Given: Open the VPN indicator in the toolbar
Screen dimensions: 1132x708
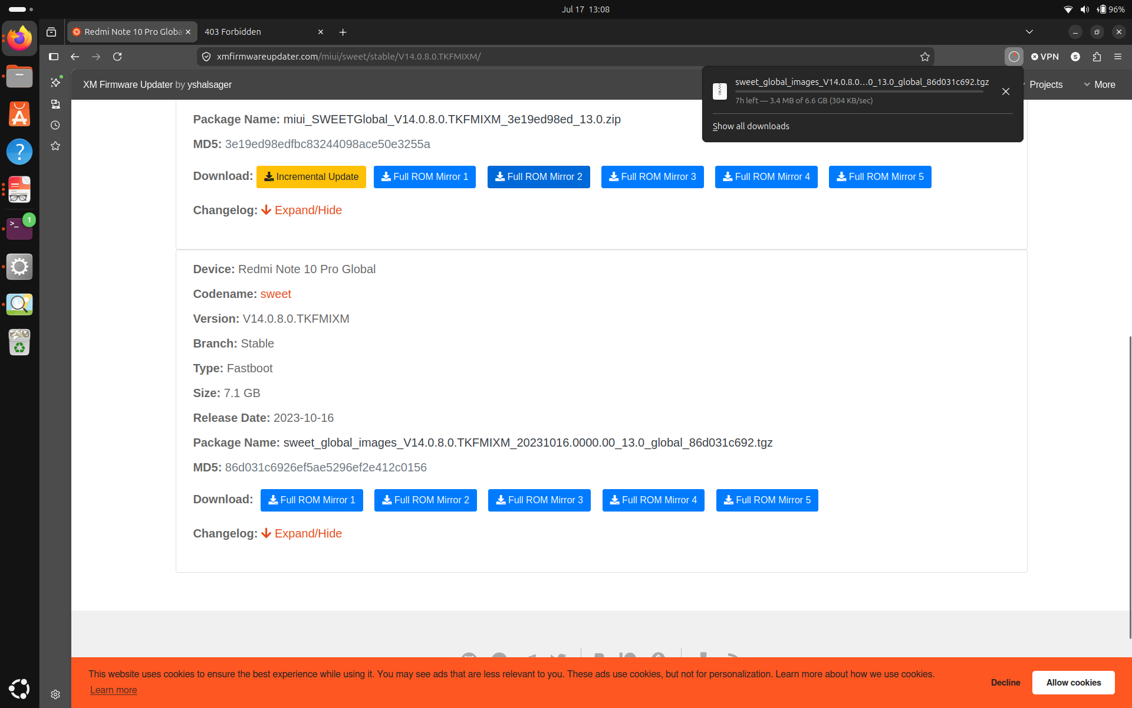Looking at the screenshot, I should (1045, 57).
